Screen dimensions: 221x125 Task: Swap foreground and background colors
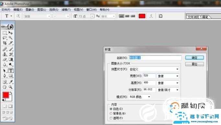point(11,93)
